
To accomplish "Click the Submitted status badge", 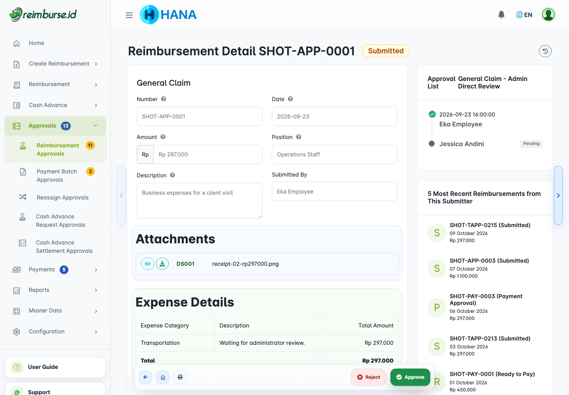I will coord(386,51).
